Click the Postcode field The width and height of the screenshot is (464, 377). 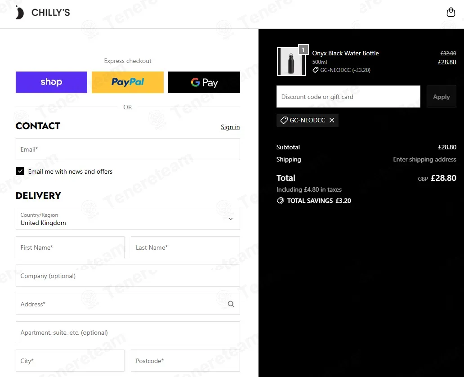pos(185,361)
